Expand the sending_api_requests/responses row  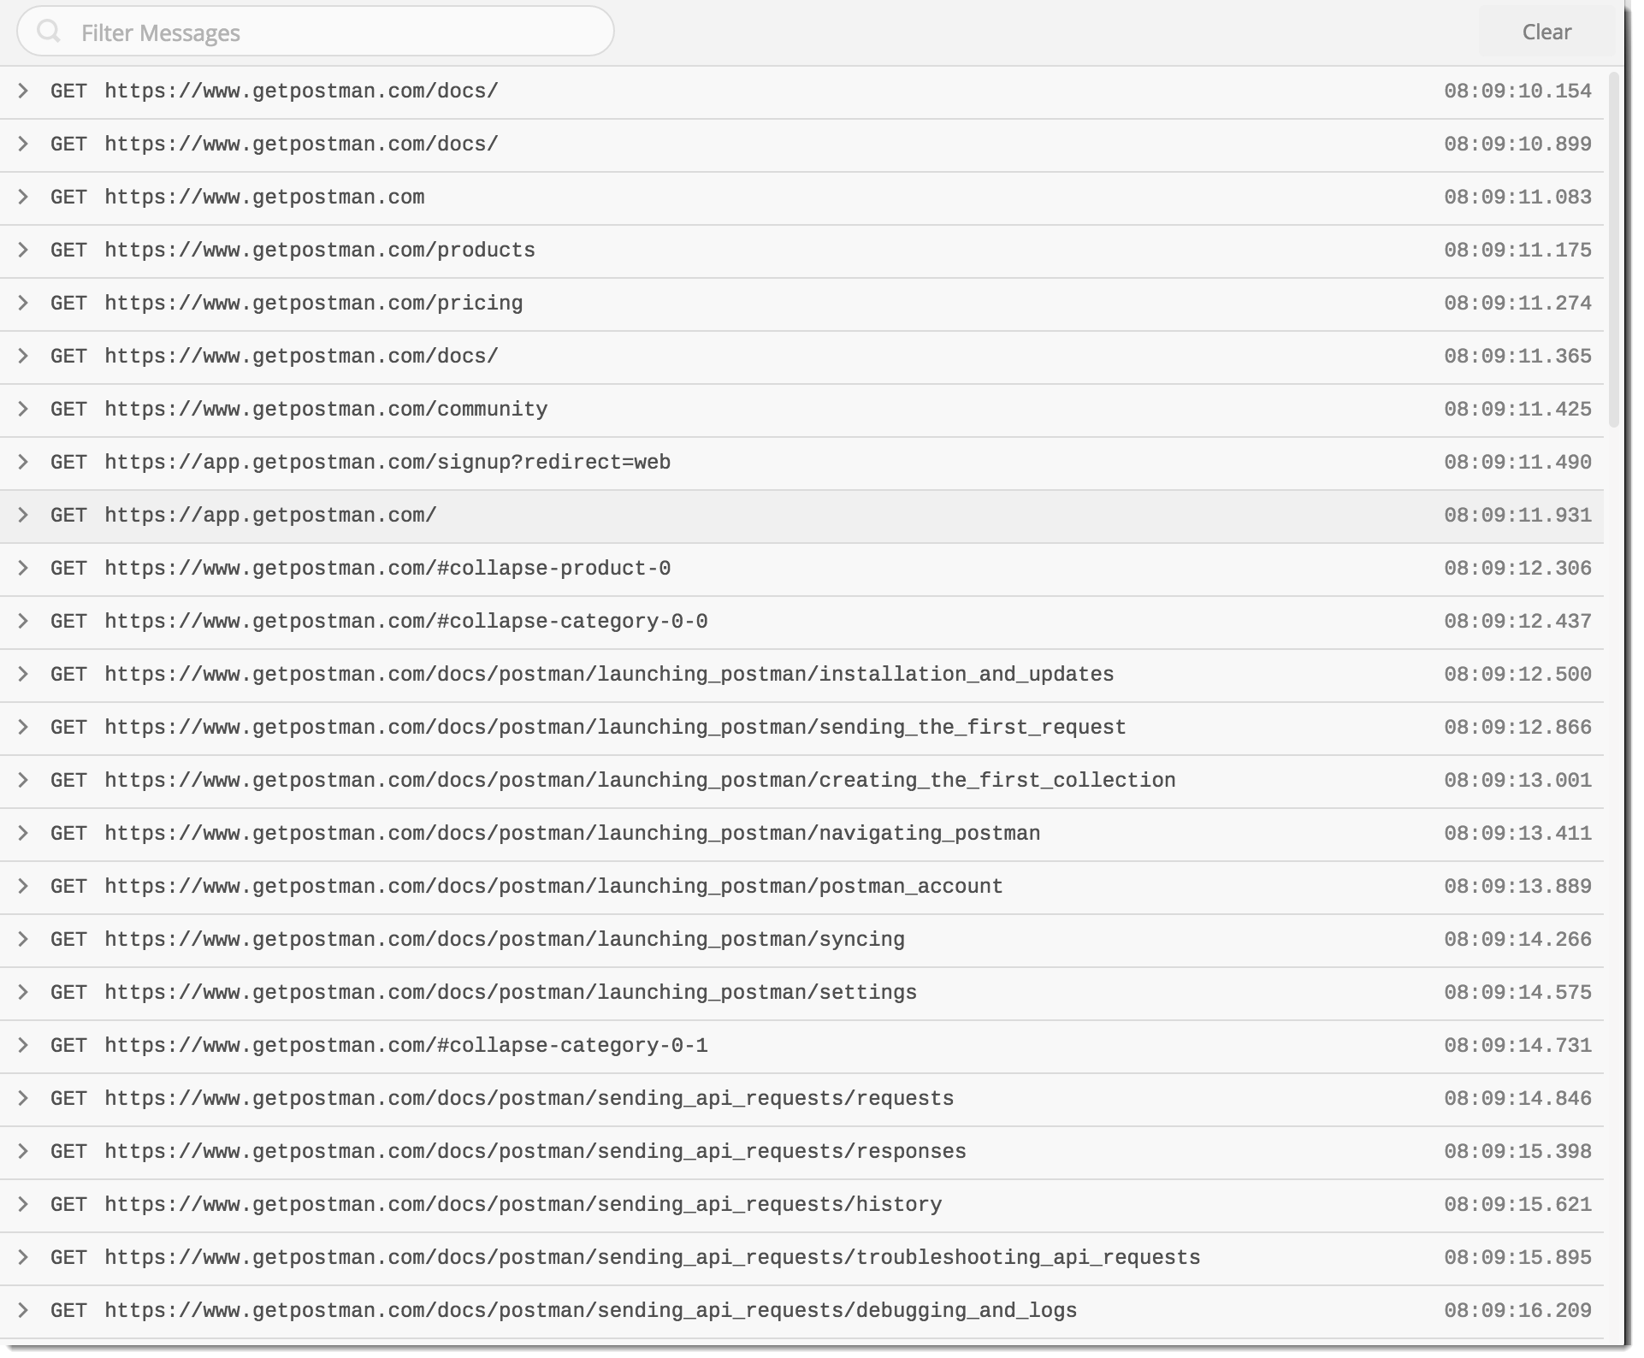click(x=23, y=1151)
